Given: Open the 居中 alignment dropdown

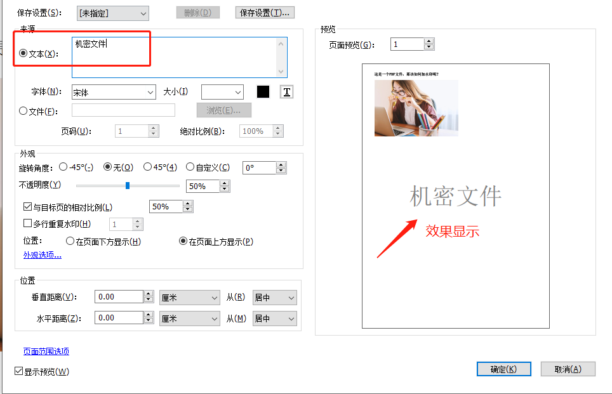Looking at the screenshot, I should click(274, 296).
